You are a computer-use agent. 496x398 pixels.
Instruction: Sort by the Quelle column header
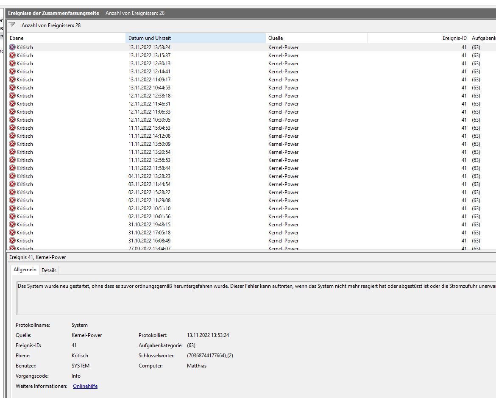(316, 38)
